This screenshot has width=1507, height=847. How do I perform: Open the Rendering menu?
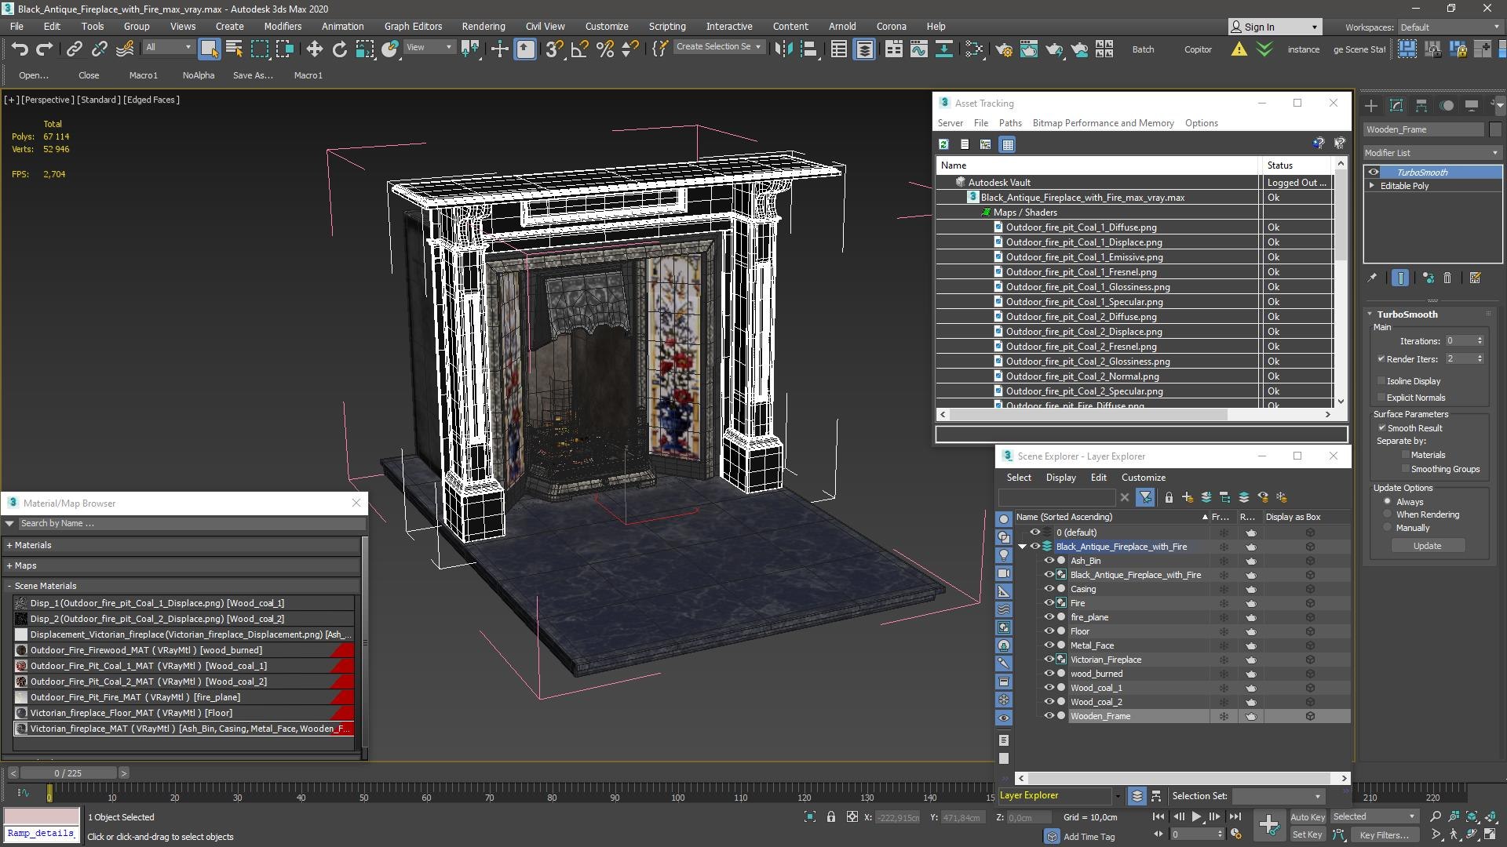483,27
